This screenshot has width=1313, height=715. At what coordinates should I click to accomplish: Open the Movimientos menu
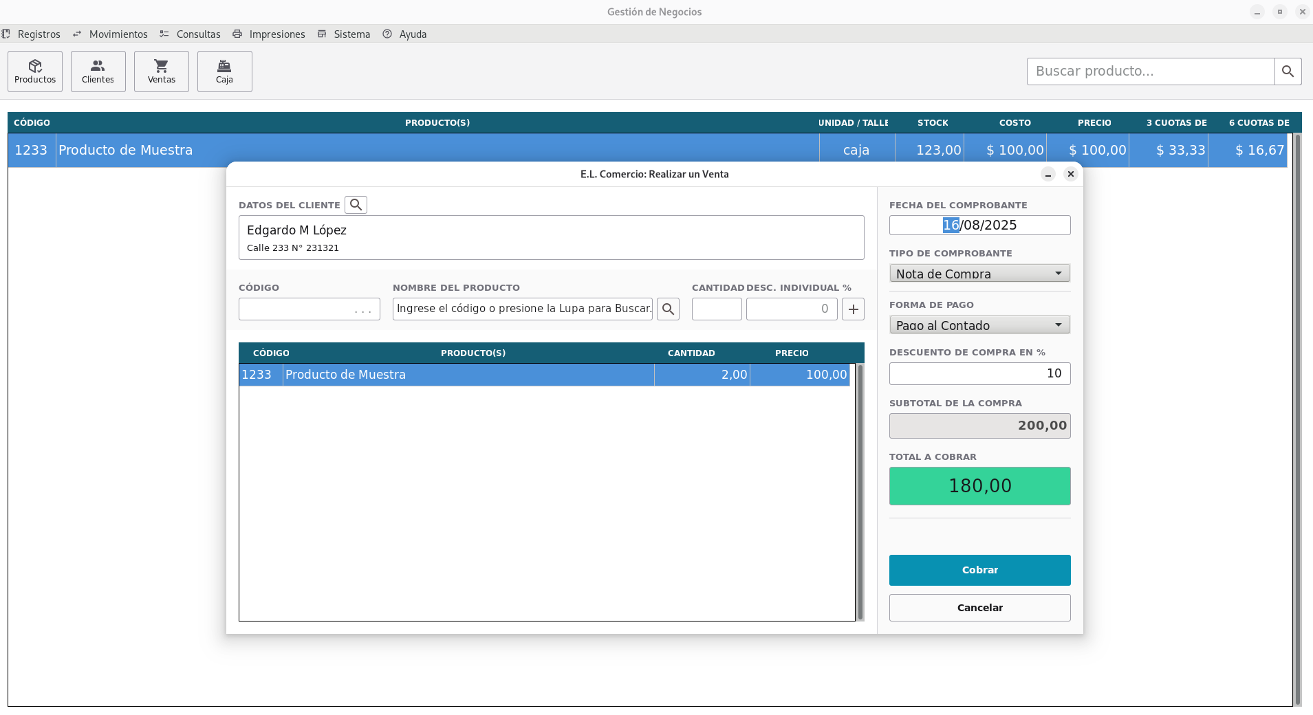point(118,34)
